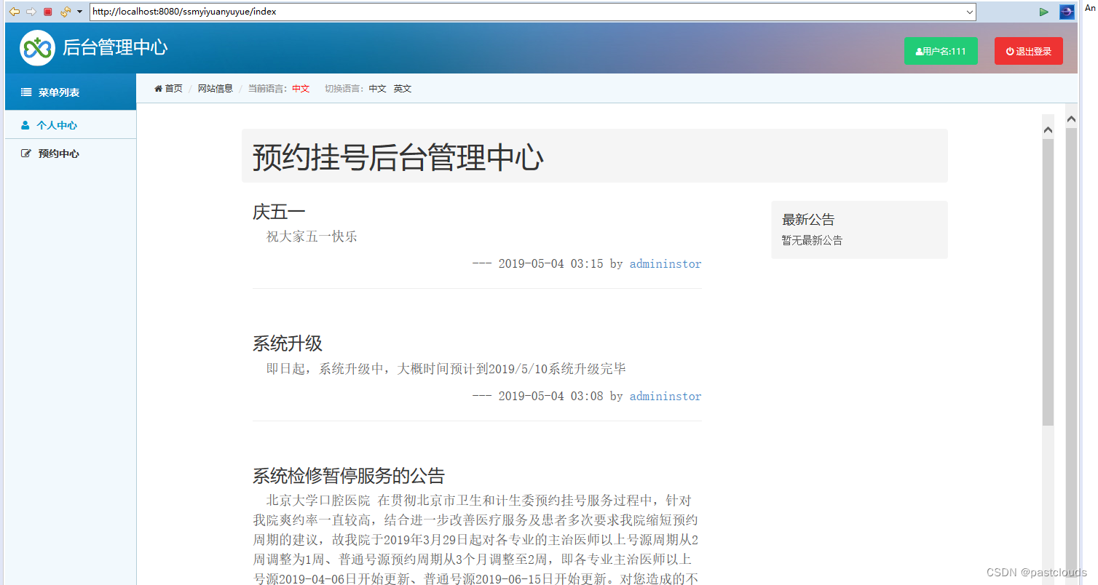Click the 祝大家五一快乐 text
1098x585 pixels.
point(312,236)
